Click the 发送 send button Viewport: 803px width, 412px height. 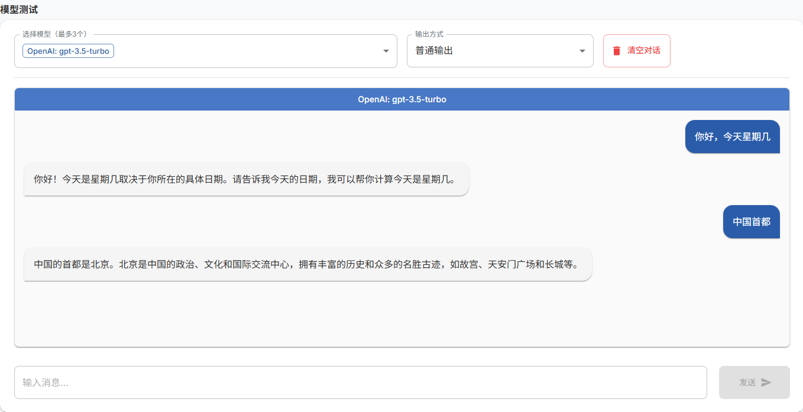(x=755, y=382)
